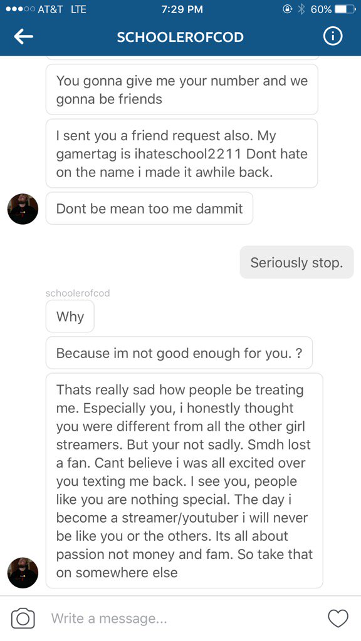Tap the rotation lock status icon
The image size is (361, 641).
pos(288,9)
